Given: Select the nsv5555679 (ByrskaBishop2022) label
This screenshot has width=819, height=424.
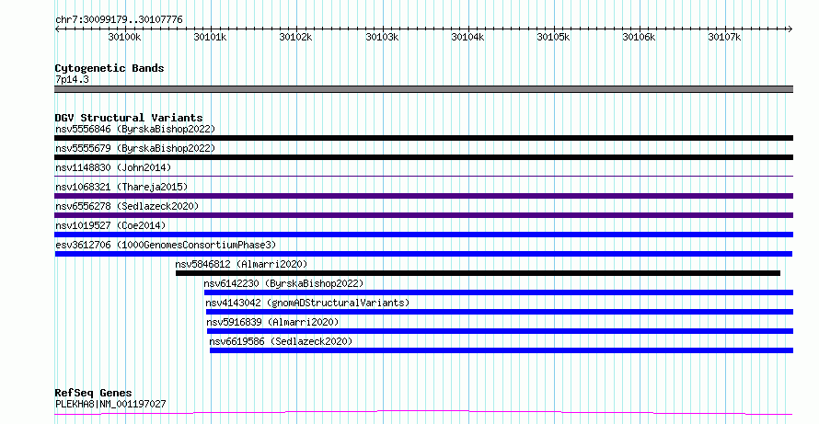Looking at the screenshot, I should click(135, 148).
